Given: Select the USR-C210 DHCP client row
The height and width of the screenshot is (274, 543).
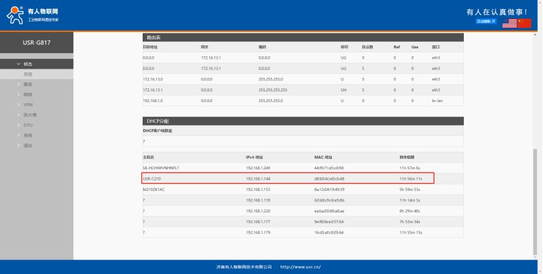Looking at the screenshot, I should (288, 178).
